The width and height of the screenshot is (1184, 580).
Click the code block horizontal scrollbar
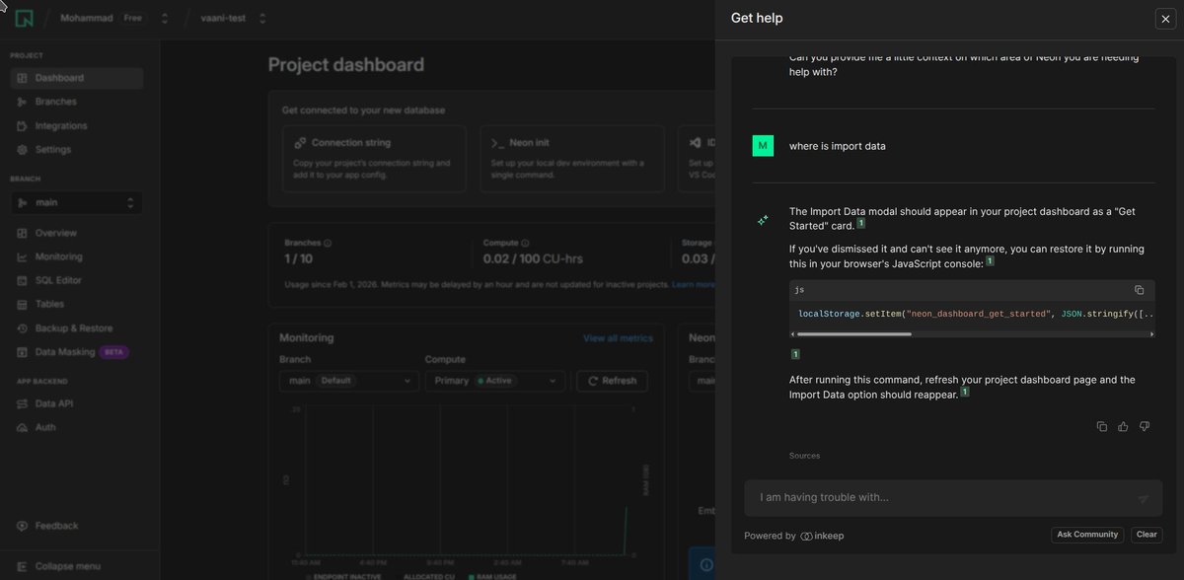[854, 334]
